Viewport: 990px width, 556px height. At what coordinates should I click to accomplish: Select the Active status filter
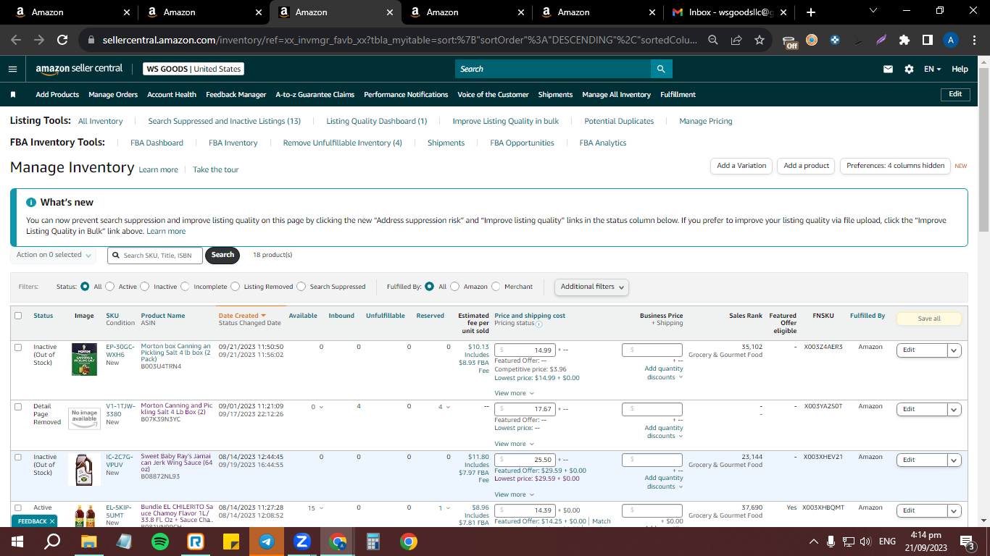[x=110, y=287]
